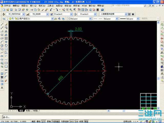Screen dimensions: 164x123
Task: Click the Open file icon
Action: click(8, 10)
